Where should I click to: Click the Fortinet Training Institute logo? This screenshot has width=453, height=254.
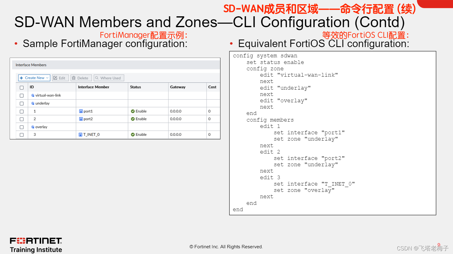point(36,245)
